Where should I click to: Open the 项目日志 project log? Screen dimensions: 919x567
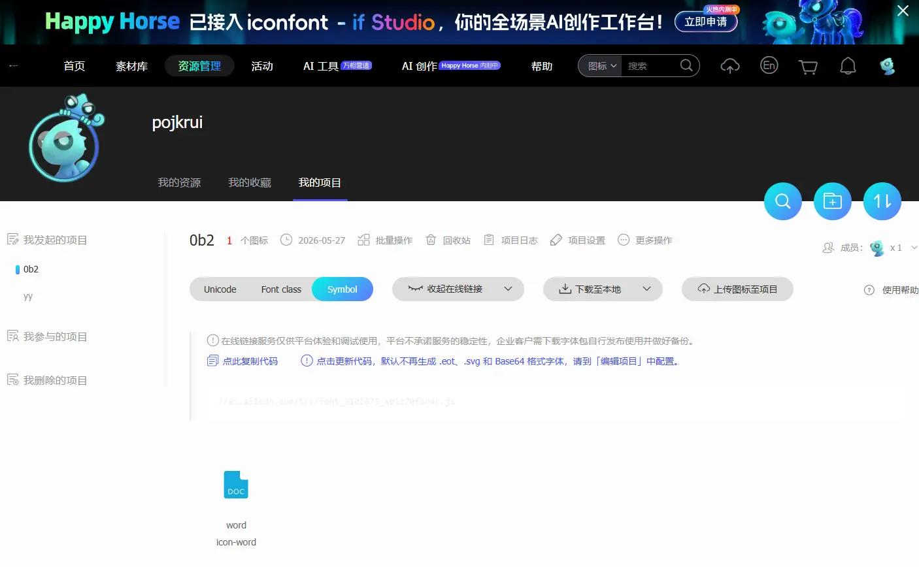click(510, 240)
